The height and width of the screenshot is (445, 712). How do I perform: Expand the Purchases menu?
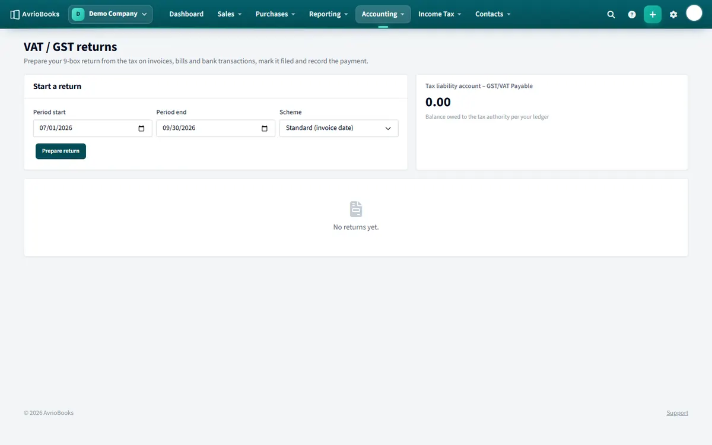click(x=275, y=14)
